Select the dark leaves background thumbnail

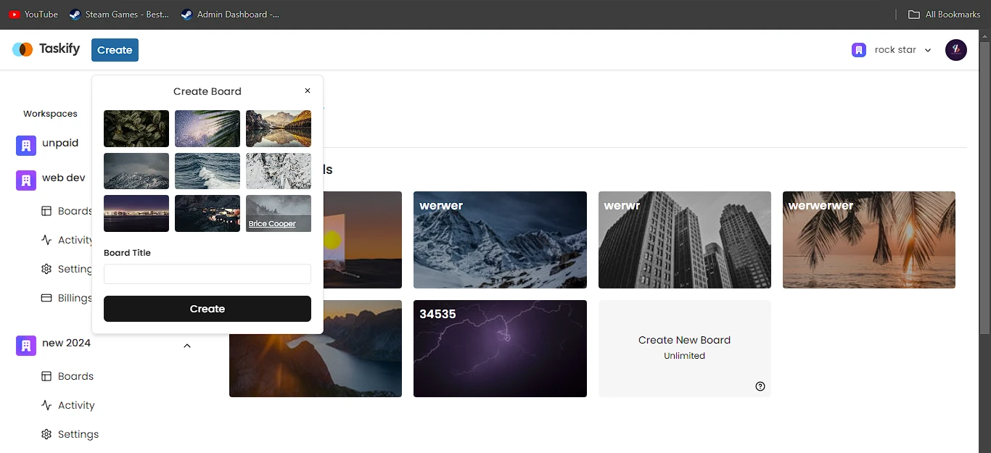point(136,128)
